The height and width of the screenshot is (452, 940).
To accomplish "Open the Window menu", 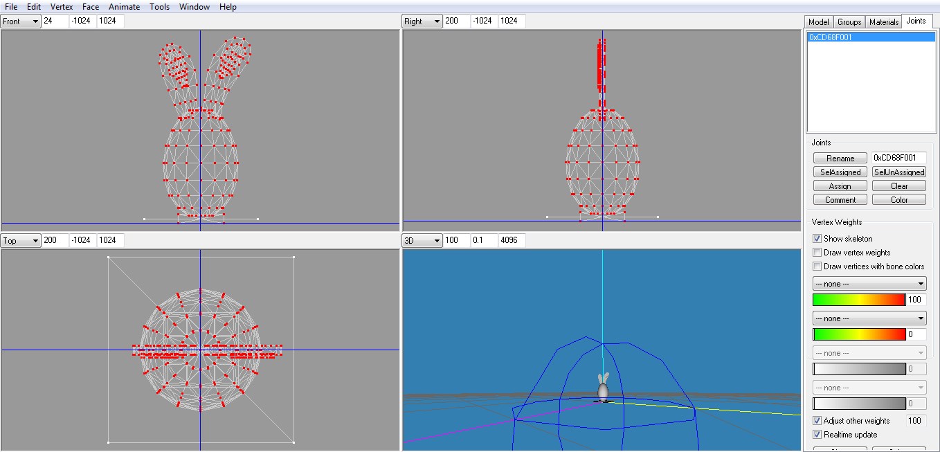I will (x=195, y=7).
